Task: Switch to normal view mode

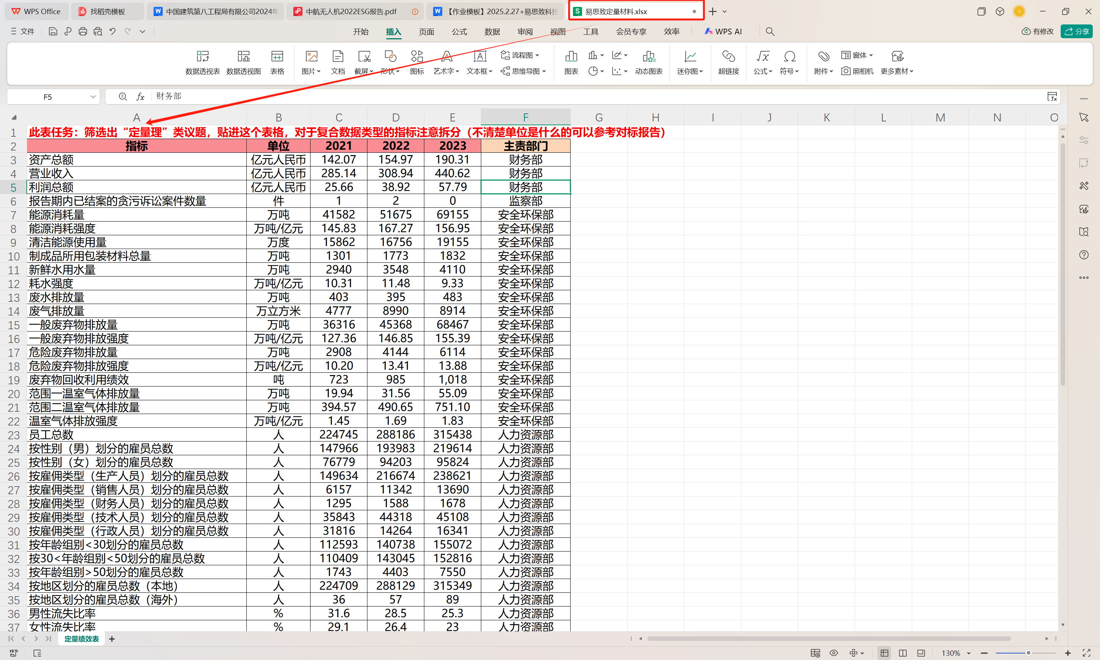Action: (x=884, y=653)
